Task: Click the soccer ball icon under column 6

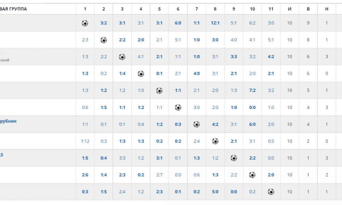Action: (178, 107)
